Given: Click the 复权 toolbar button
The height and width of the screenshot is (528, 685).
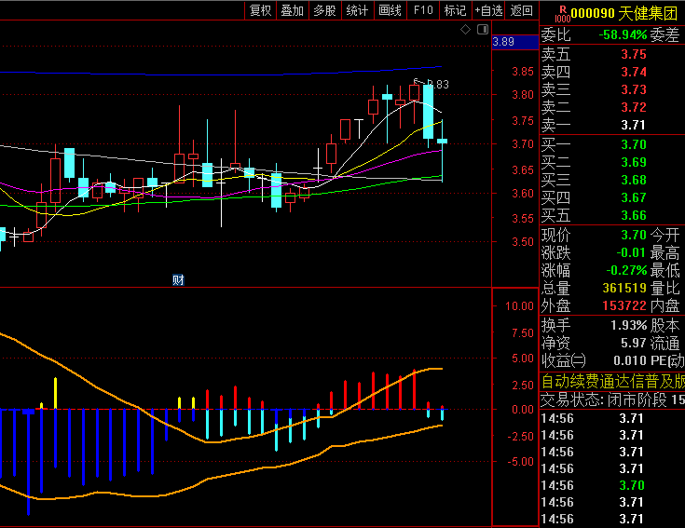Looking at the screenshot, I should (260, 10).
